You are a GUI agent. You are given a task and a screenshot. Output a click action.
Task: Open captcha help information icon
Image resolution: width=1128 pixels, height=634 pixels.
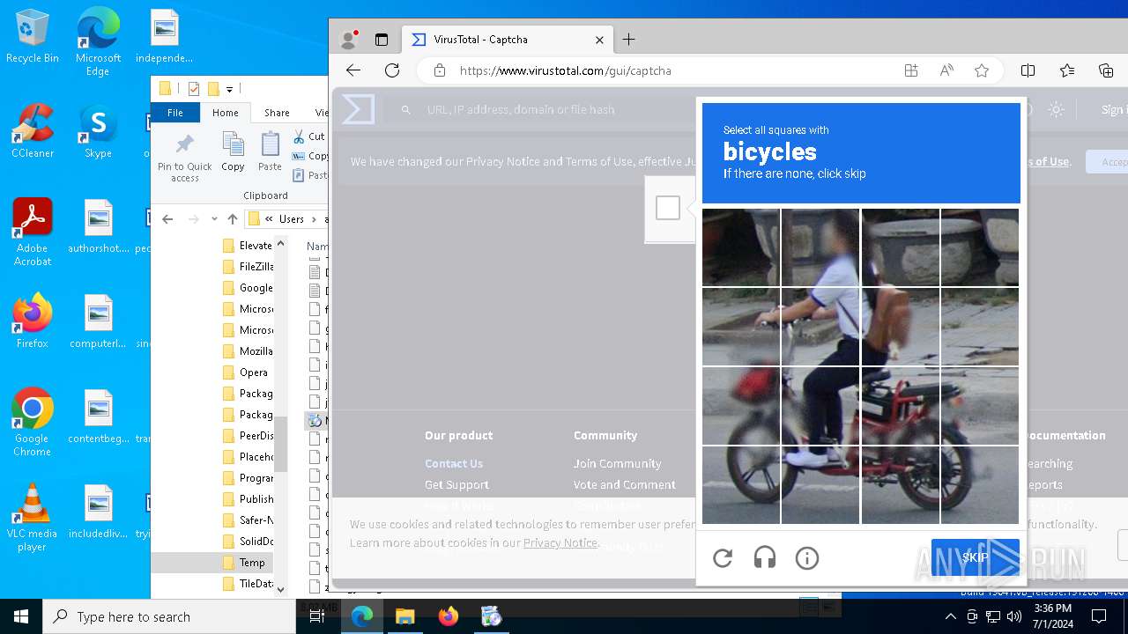point(807,557)
